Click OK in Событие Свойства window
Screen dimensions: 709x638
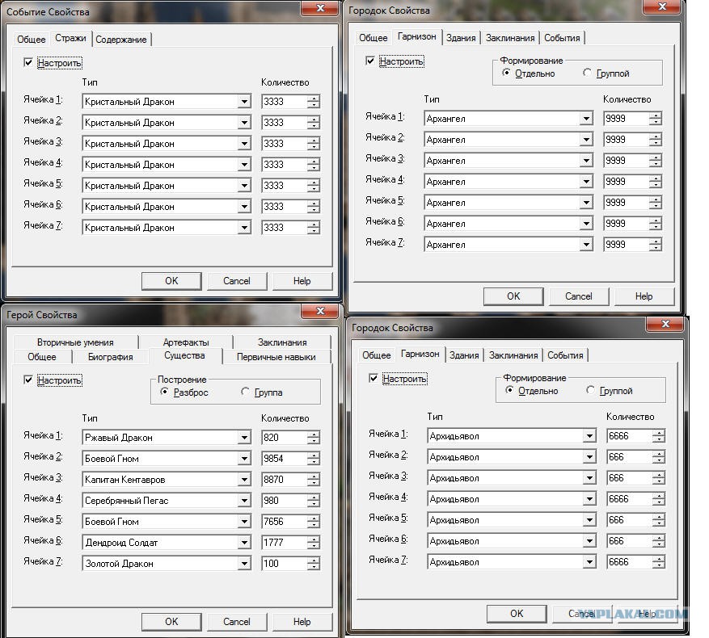[x=171, y=280]
